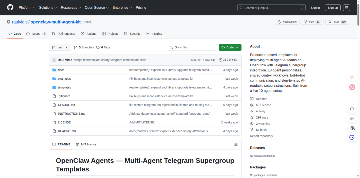
Task: Expand the Resources menu
Action: 71,8
